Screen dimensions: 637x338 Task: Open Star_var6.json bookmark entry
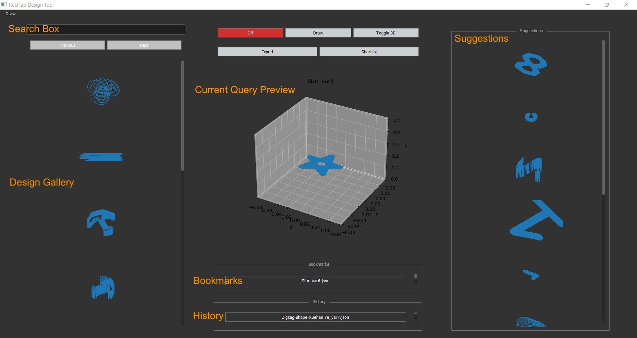(x=315, y=281)
